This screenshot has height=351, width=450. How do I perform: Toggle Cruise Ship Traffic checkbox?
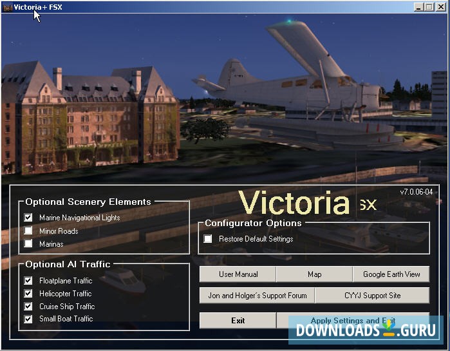point(28,306)
